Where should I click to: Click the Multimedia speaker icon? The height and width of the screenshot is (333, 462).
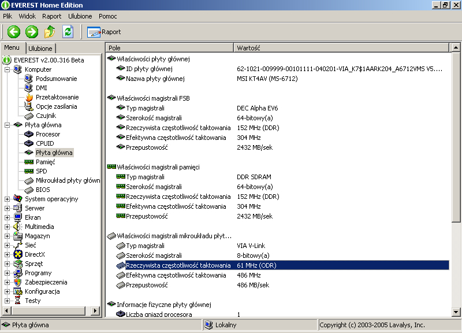coord(18,227)
